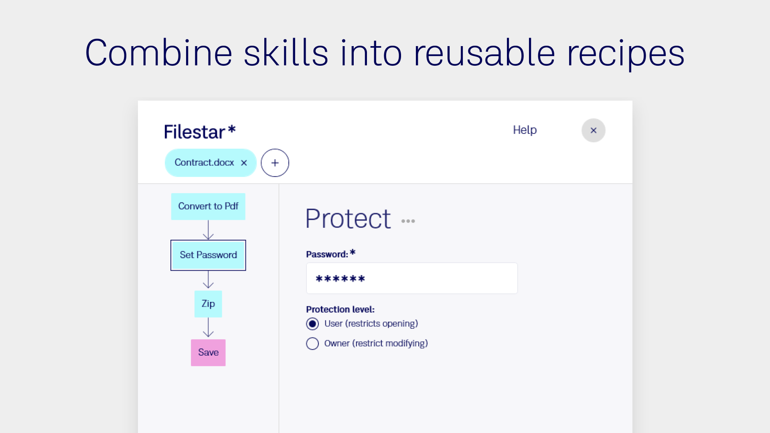This screenshot has width=770, height=433.
Task: Expand the Set Password skill settings
Action: pyautogui.click(x=208, y=255)
